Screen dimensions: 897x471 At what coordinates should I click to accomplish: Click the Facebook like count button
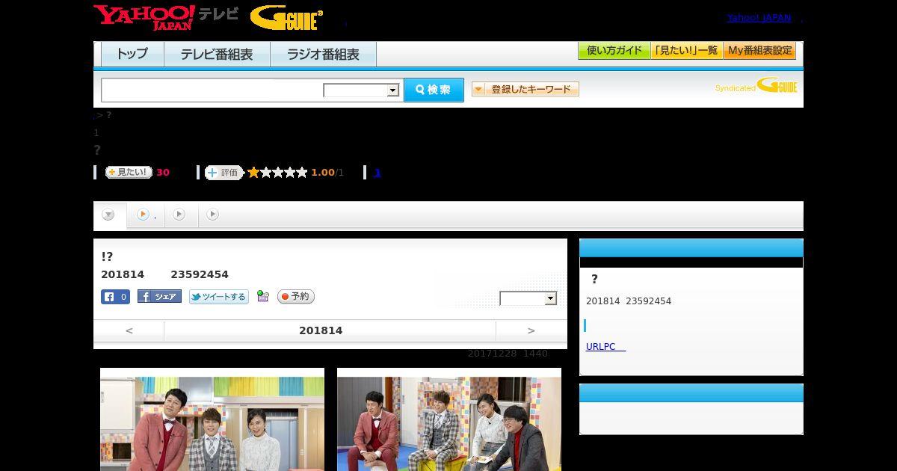point(115,297)
